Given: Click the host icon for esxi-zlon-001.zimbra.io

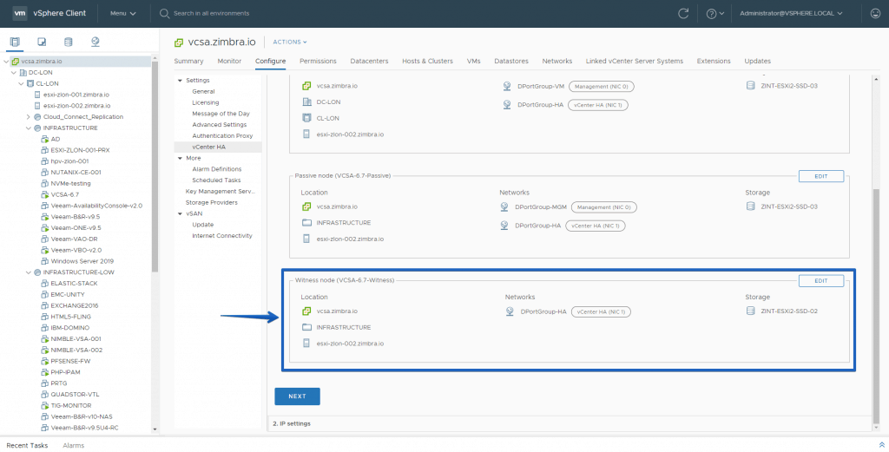Looking at the screenshot, I should tap(37, 95).
